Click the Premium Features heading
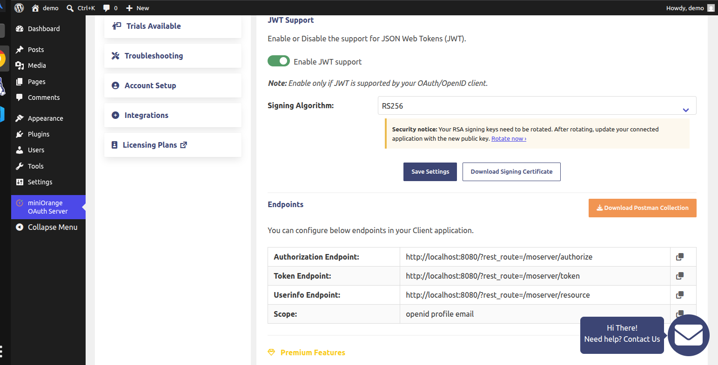Viewport: 718px width, 365px height. tap(313, 353)
